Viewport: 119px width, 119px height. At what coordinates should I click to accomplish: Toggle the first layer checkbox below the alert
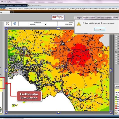coord(116,36)
